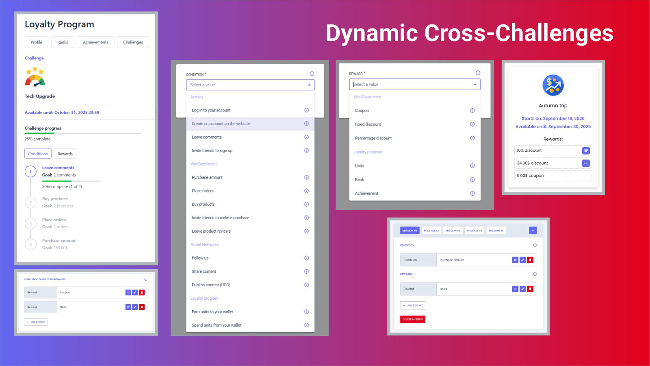
Task: Click the info icon beside 'Percentage discount'
Action: pos(472,138)
